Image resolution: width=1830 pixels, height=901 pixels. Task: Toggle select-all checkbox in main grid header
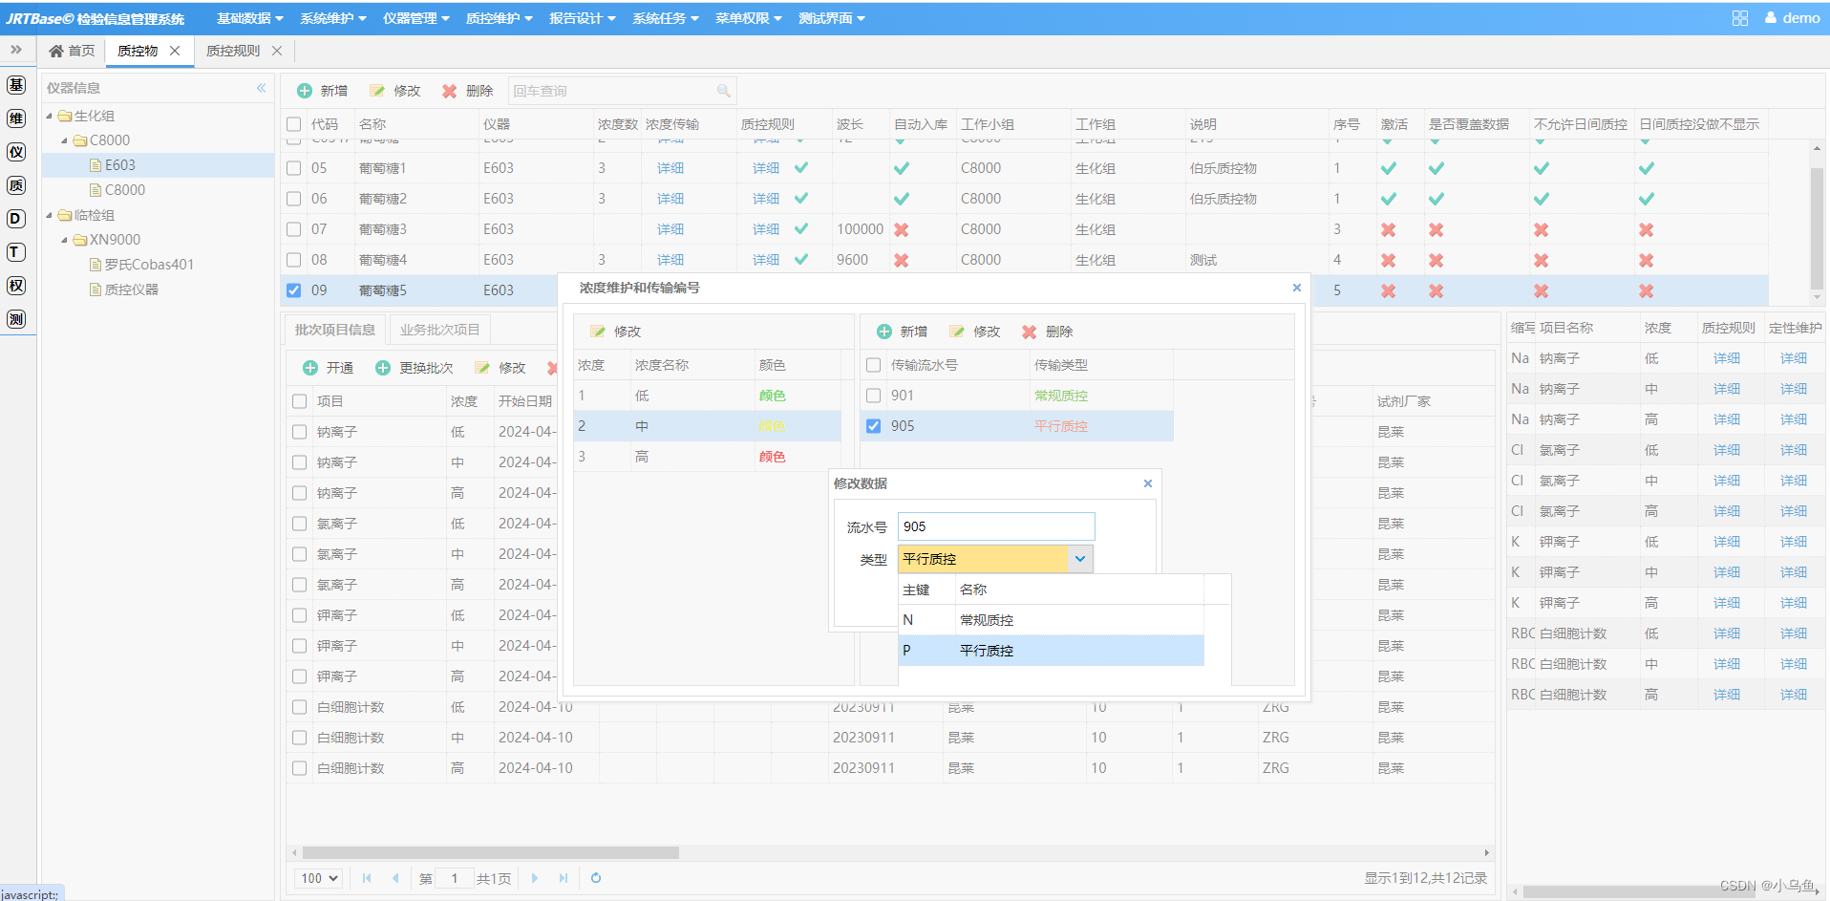coord(294,124)
